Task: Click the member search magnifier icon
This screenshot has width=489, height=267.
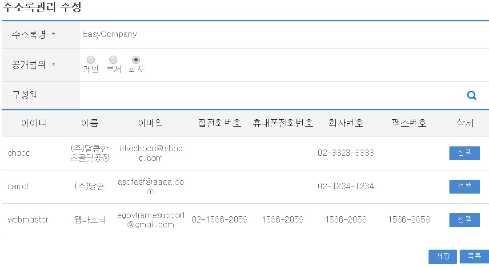Action: 472,95
